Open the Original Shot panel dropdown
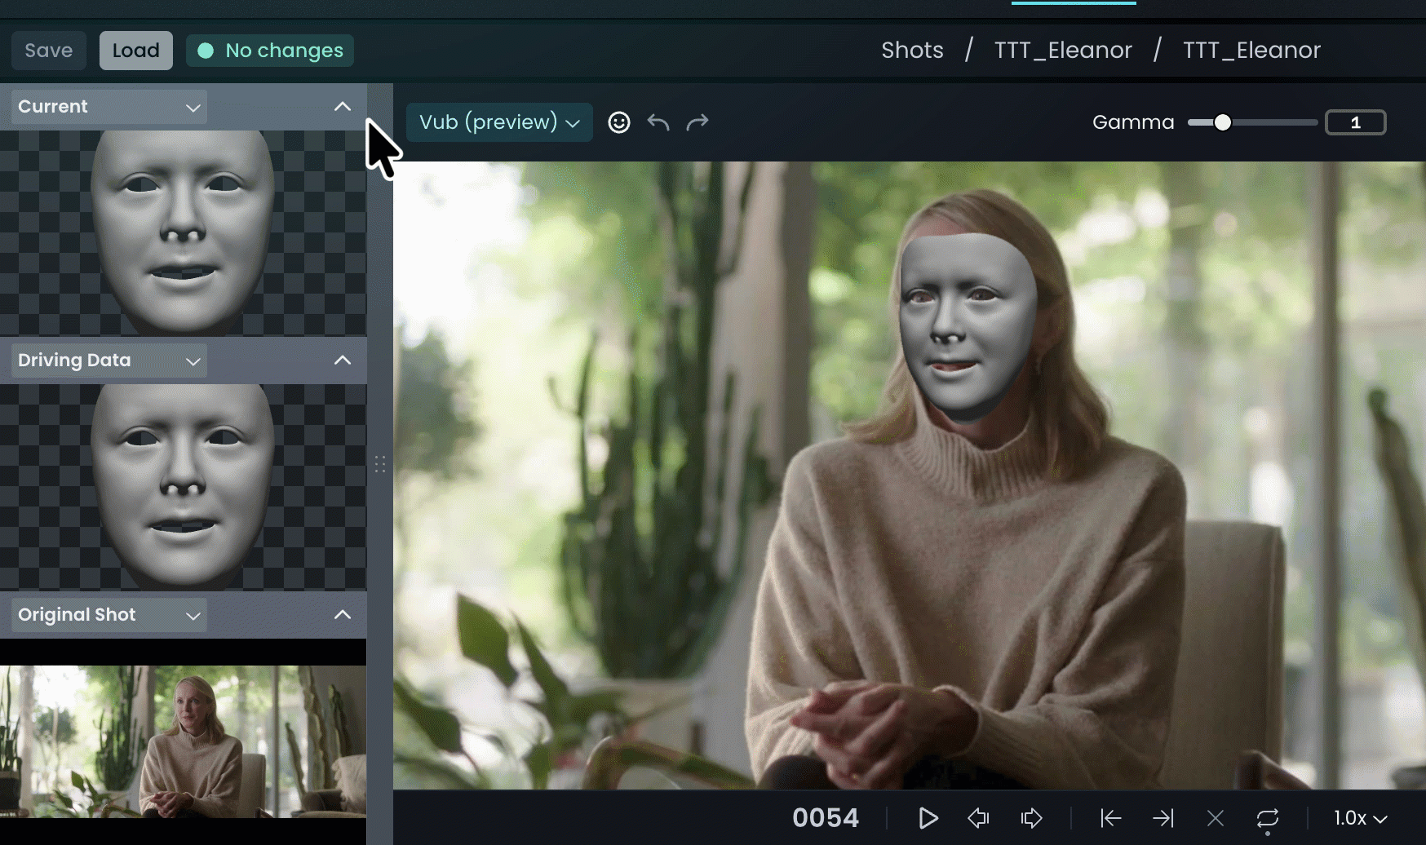1426x845 pixels. (x=109, y=615)
